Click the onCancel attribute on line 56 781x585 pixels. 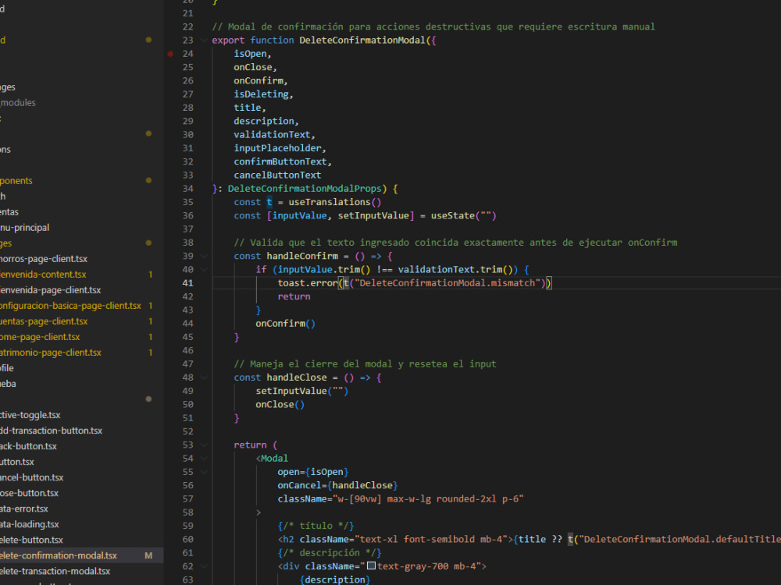[x=299, y=485]
